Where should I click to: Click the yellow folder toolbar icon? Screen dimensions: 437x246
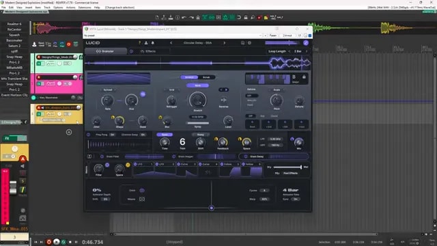tap(266, 17)
